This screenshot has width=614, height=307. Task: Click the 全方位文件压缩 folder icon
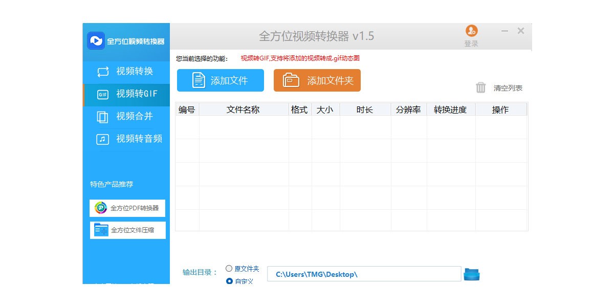coord(101,230)
